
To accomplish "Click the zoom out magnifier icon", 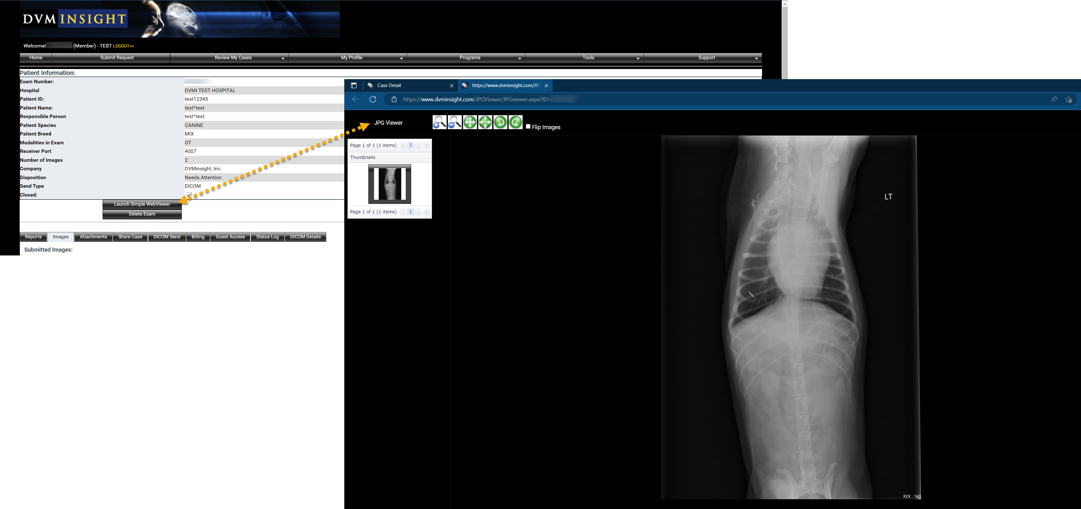I will pos(455,123).
